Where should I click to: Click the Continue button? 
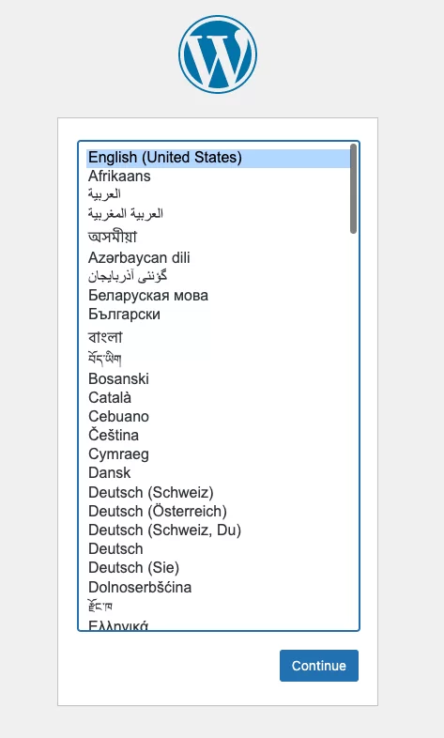319,666
